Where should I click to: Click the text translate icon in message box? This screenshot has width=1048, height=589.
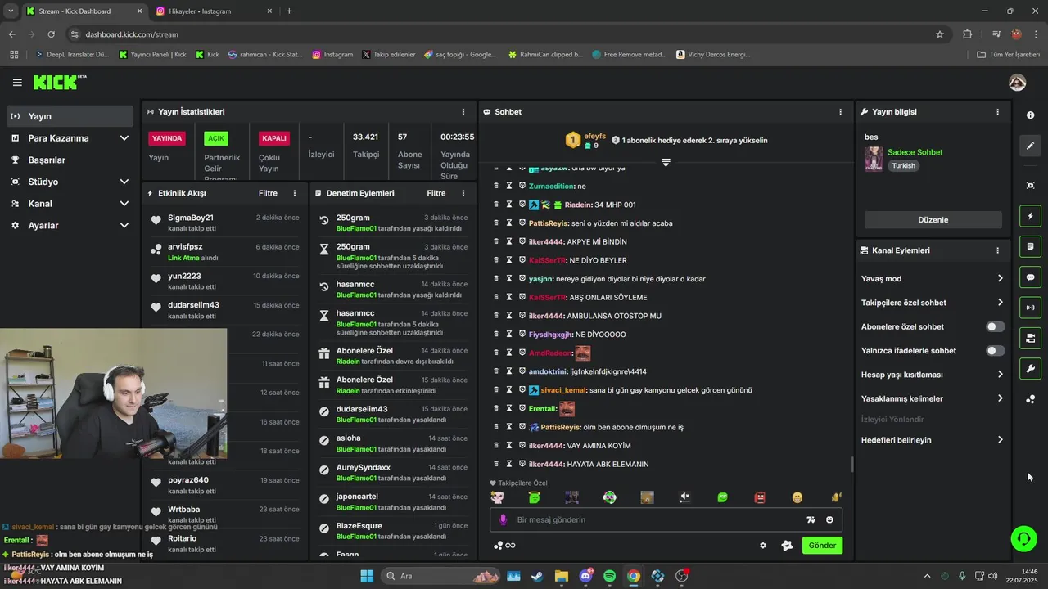point(811,519)
